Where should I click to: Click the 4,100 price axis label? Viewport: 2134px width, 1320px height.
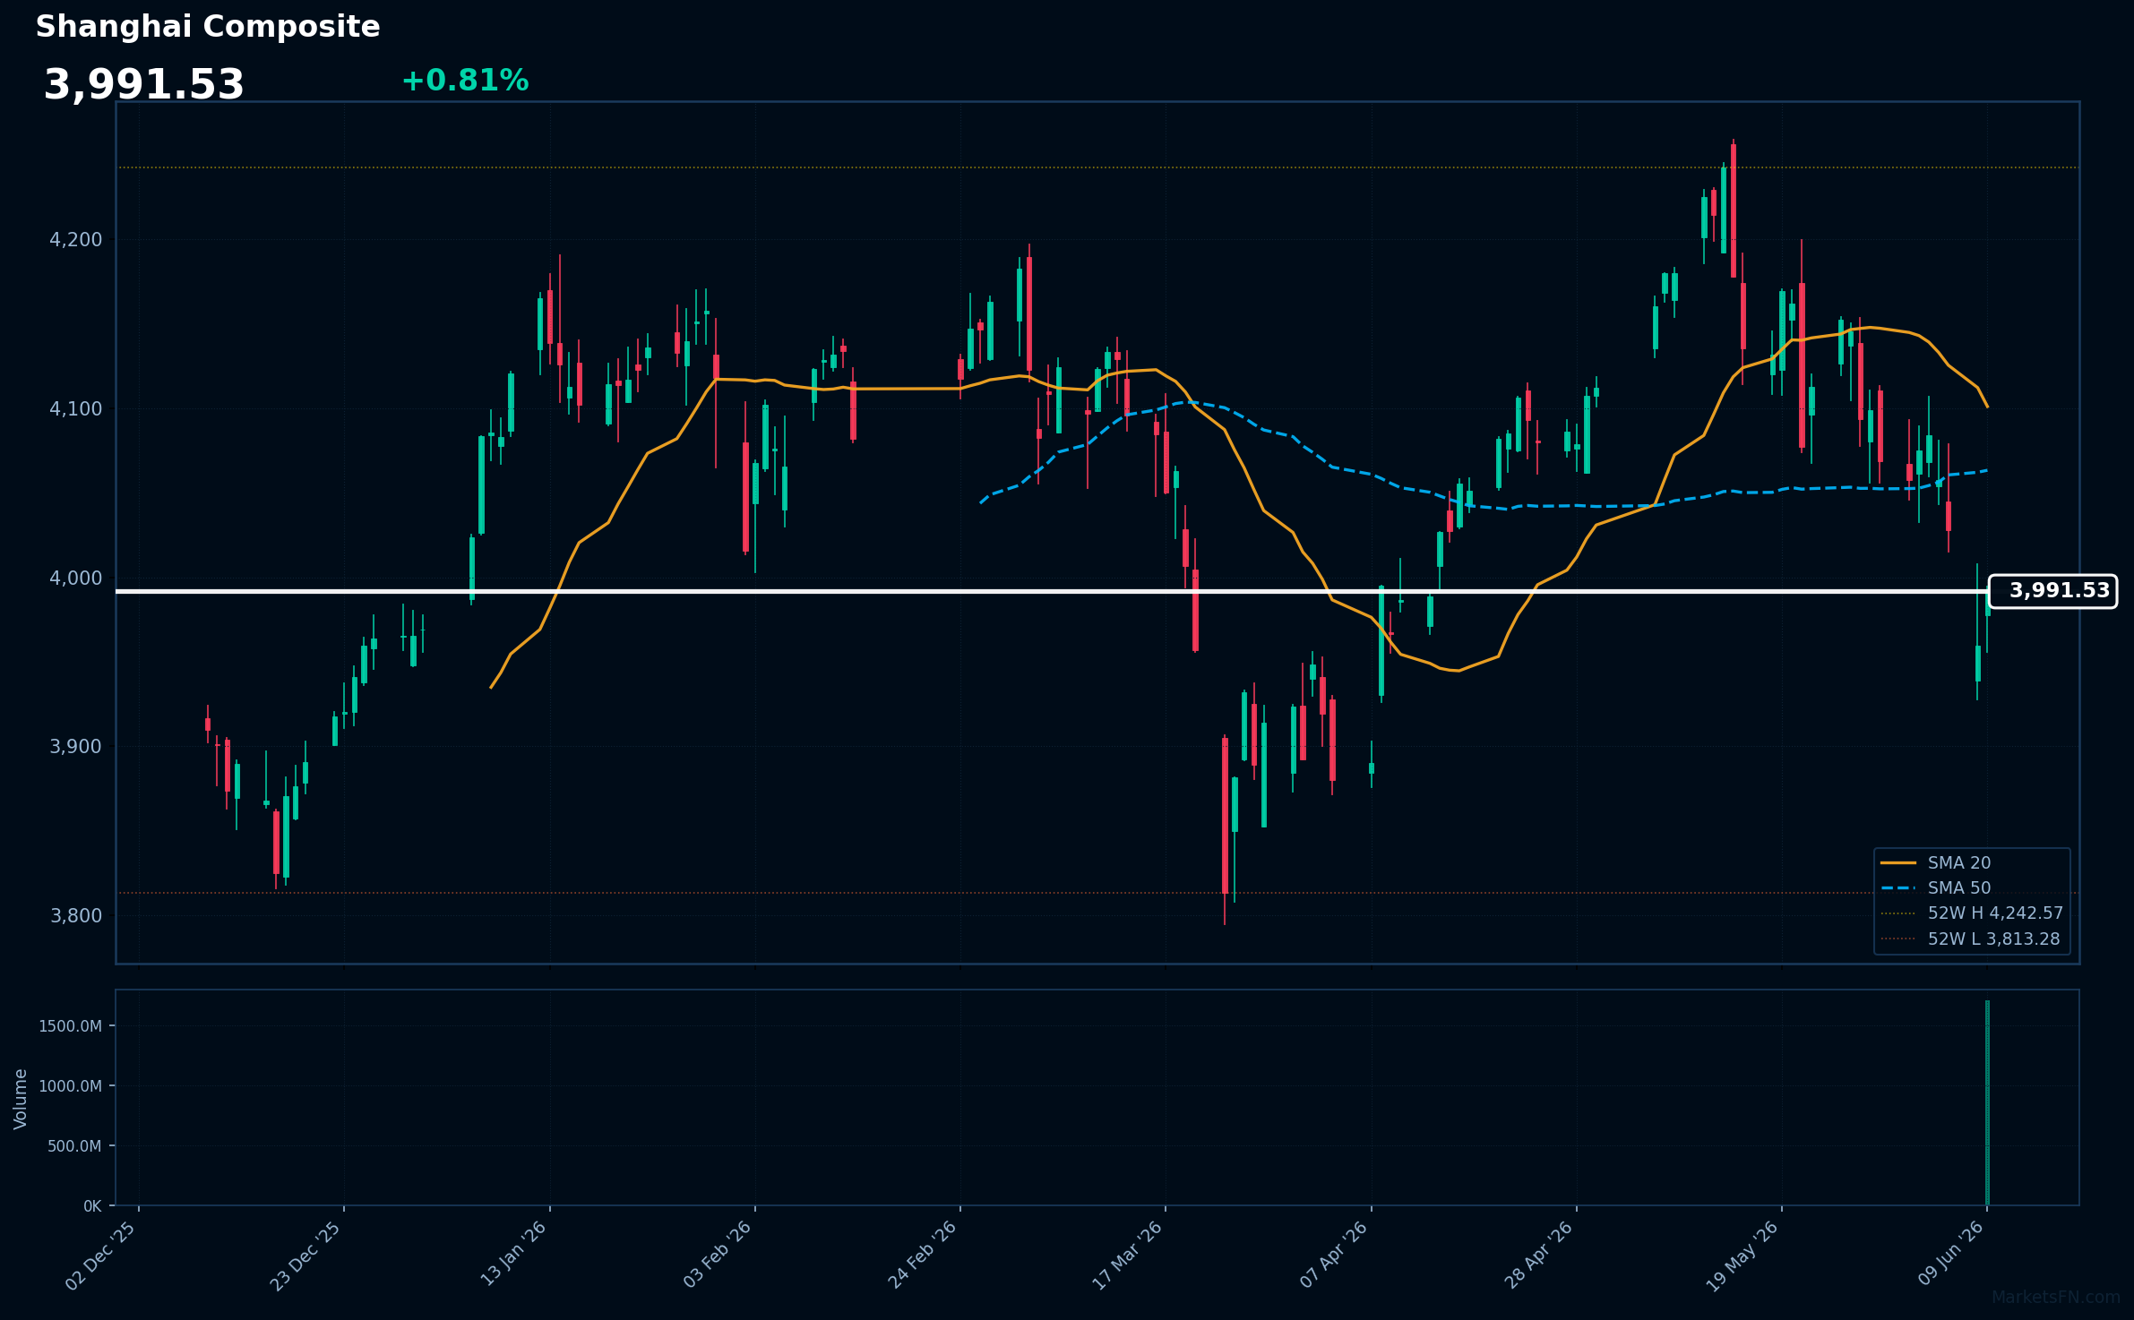pyautogui.click(x=76, y=409)
